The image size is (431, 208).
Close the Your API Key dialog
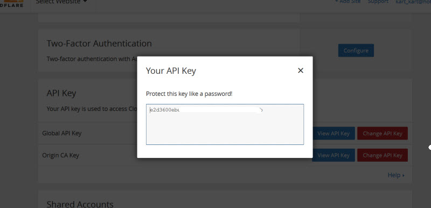[301, 71]
